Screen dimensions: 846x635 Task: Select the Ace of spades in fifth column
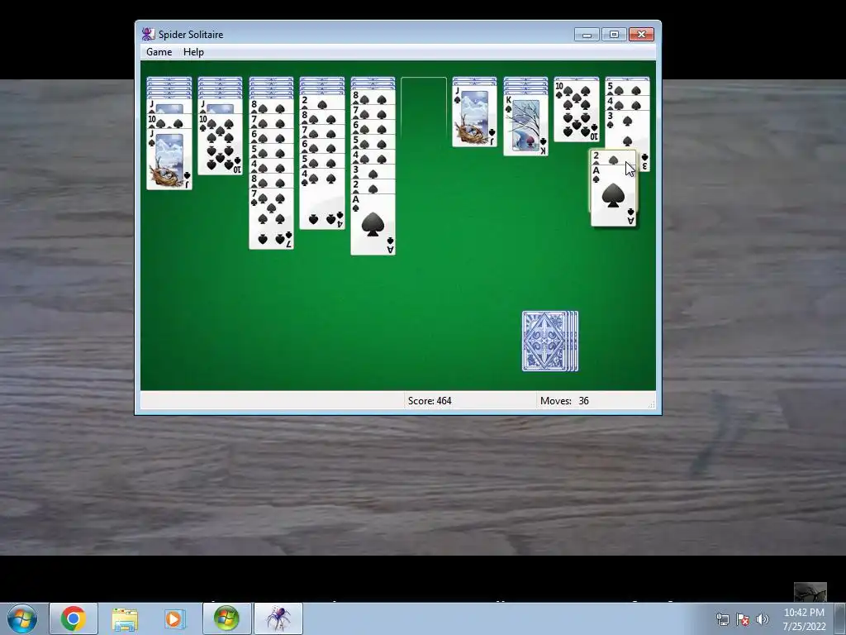tap(373, 225)
